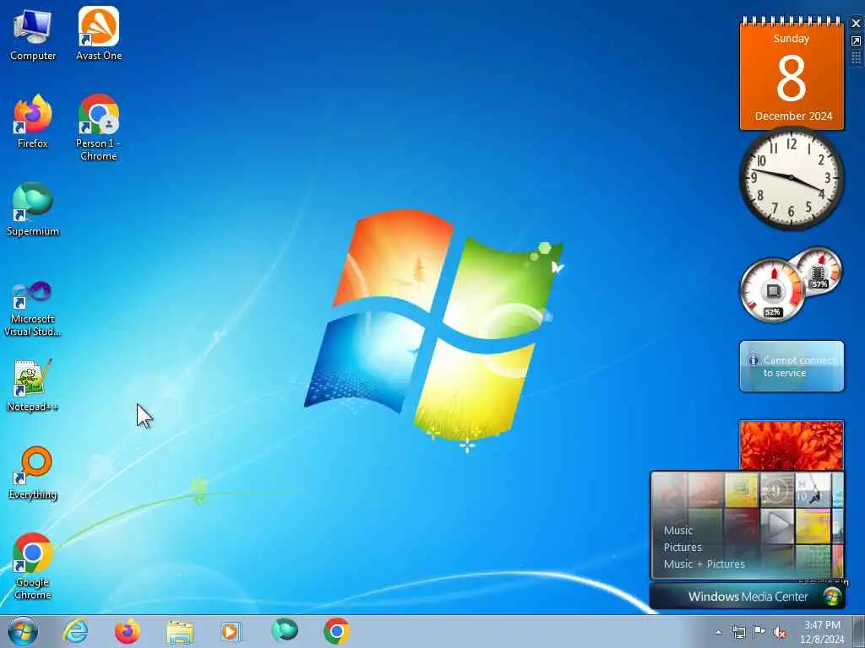Select the Notepad++ desktop shortcut
The width and height of the screenshot is (865, 648).
point(33,385)
